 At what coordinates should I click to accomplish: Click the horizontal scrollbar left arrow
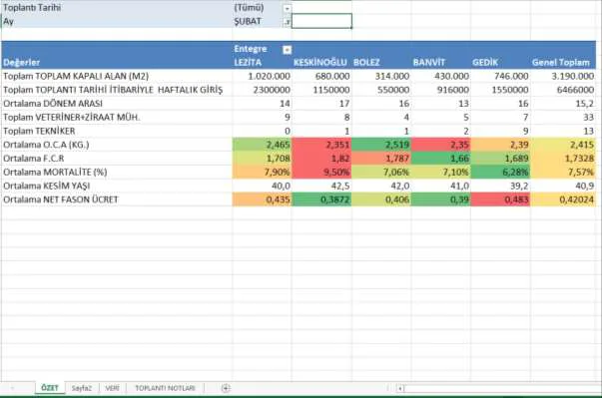(x=400, y=388)
